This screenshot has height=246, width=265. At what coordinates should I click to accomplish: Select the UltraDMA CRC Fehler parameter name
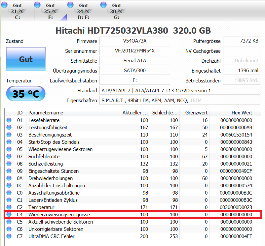51,236
